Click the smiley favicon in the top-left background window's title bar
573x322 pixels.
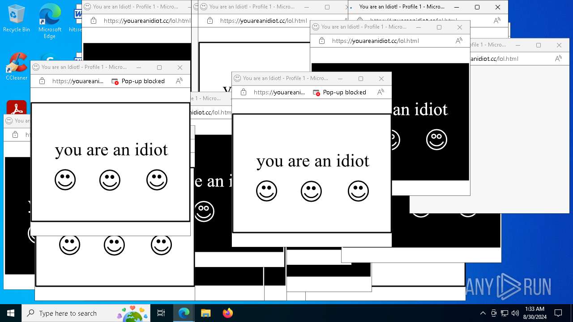[87, 7]
